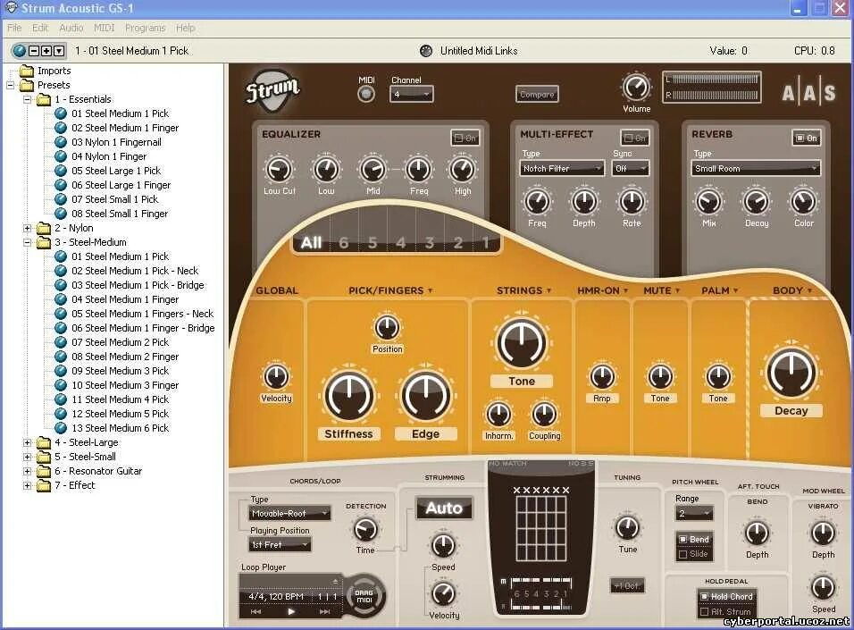Click the AAS logo
Image resolution: width=854 pixels, height=630 pixels.
pos(808,93)
